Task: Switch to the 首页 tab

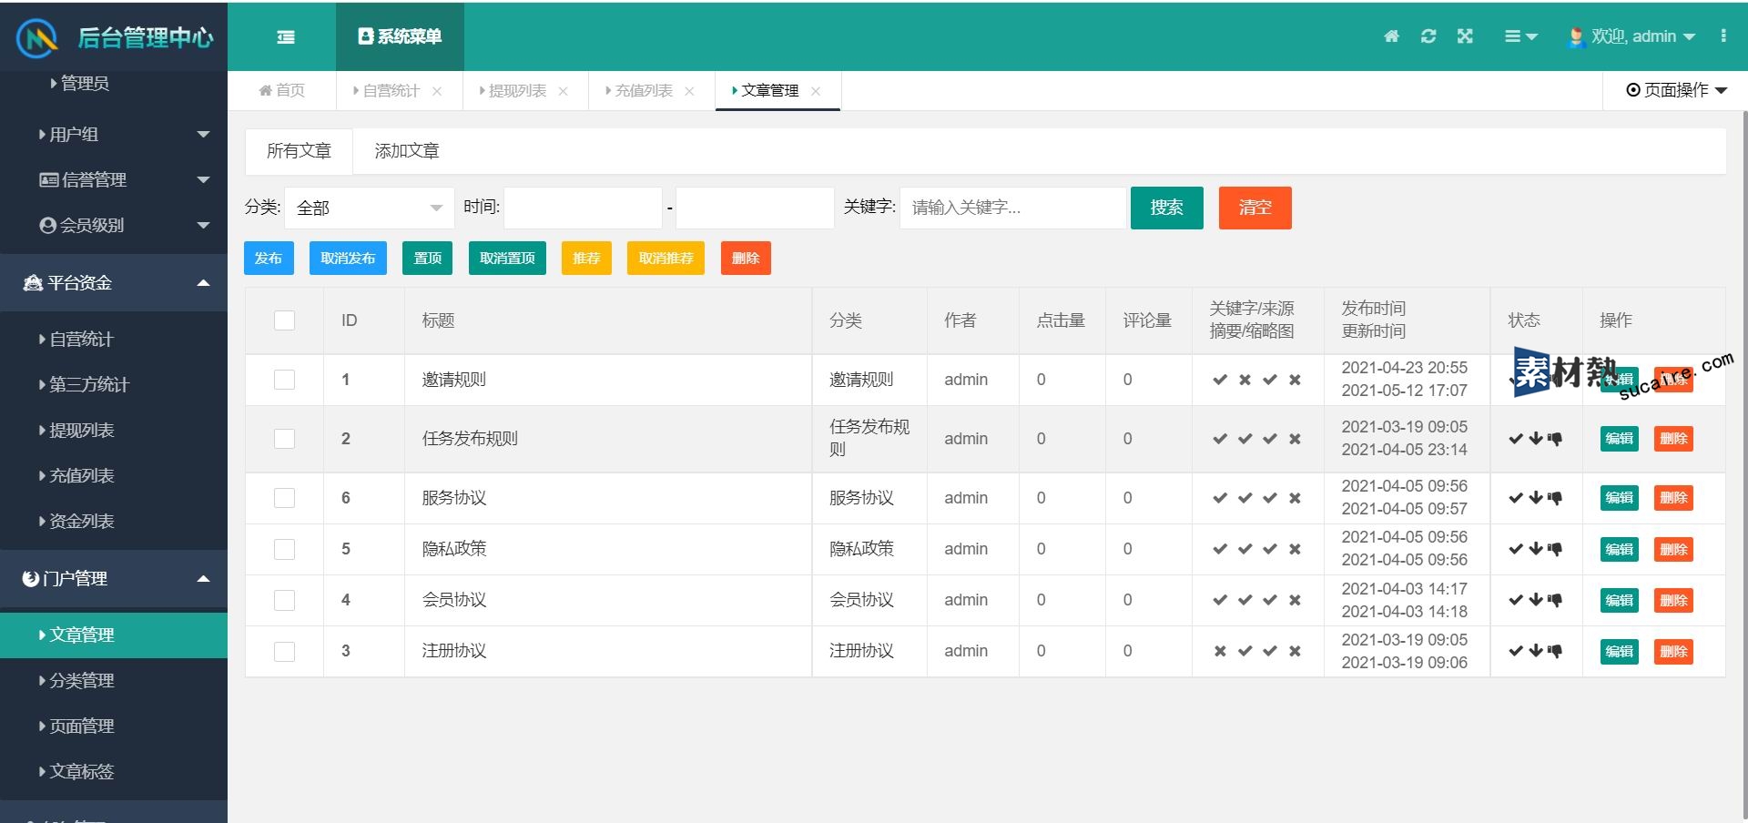Action: 282,90
